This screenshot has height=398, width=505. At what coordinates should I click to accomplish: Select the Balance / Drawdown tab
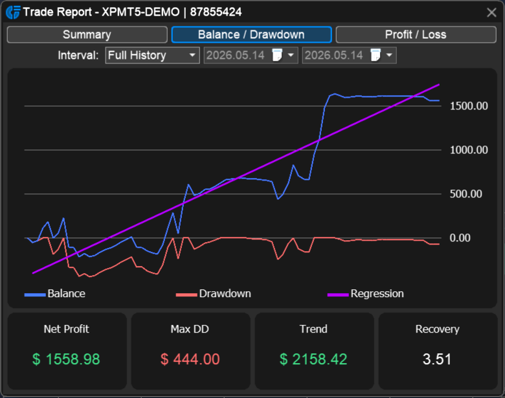click(x=251, y=34)
